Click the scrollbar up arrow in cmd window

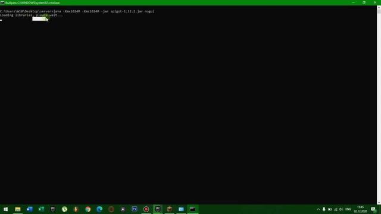(x=379, y=8)
